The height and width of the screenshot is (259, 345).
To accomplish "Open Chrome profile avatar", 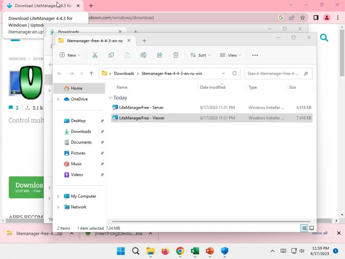I will click(327, 18).
